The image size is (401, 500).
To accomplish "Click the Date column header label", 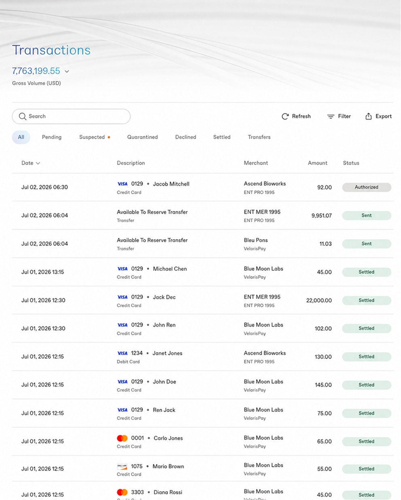I will [x=28, y=163].
